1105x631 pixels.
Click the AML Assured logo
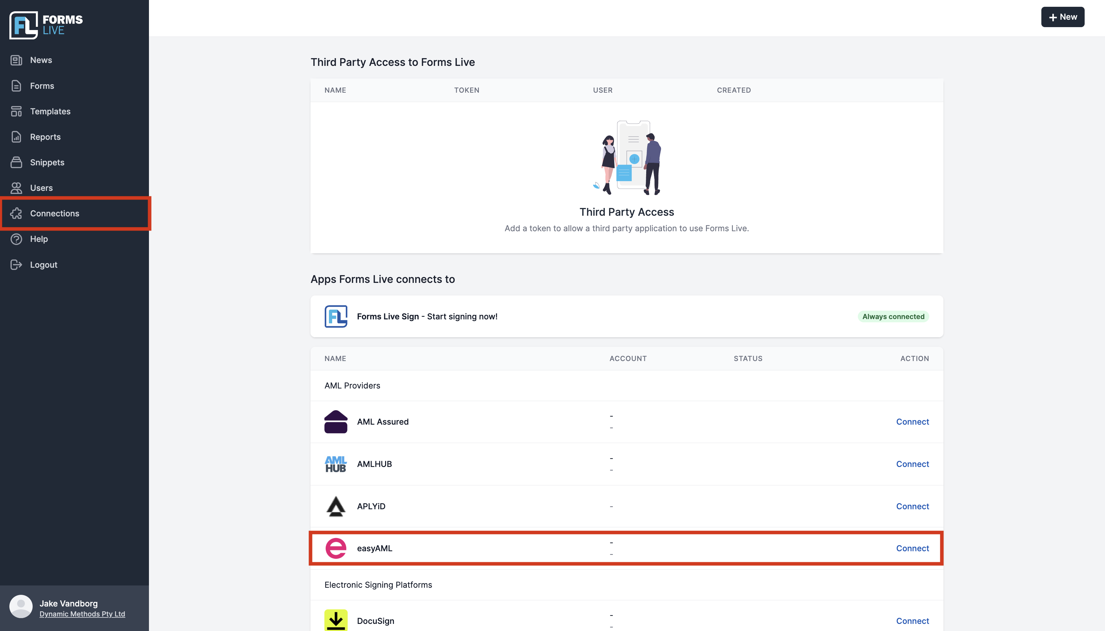336,422
